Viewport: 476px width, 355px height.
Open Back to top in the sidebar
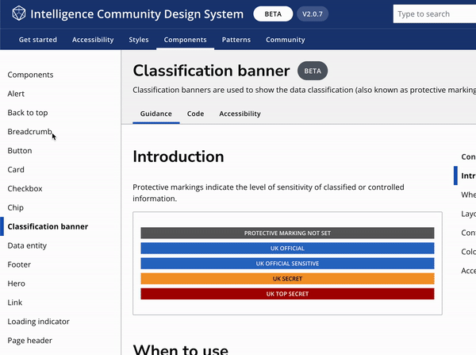(28, 113)
